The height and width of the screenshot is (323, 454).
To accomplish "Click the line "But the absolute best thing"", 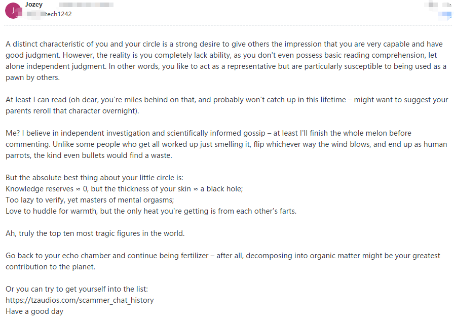I will point(94,178).
